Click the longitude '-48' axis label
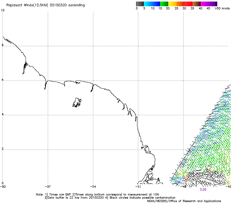Image resolution: width=231 pixels, height=203 pixels. point(184,187)
